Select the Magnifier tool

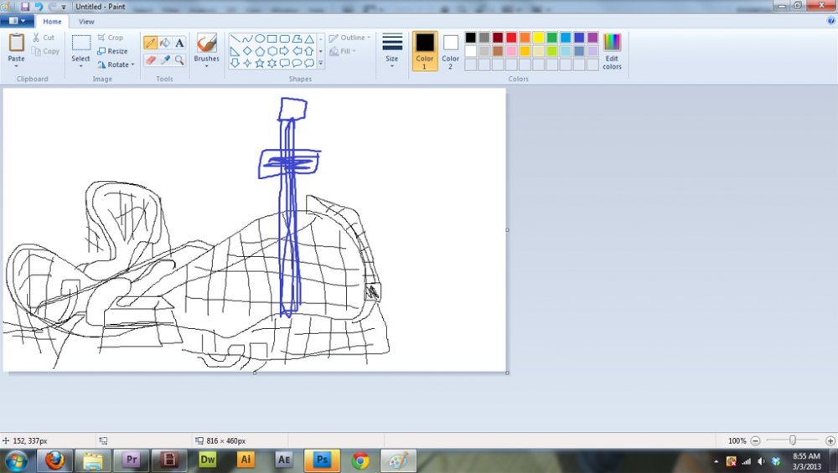179,60
